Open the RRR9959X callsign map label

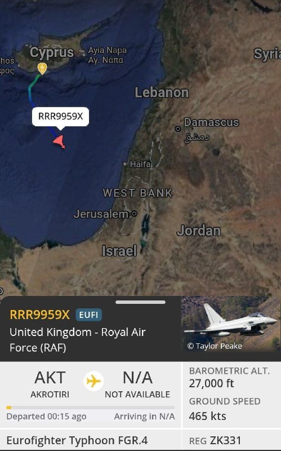(60, 116)
